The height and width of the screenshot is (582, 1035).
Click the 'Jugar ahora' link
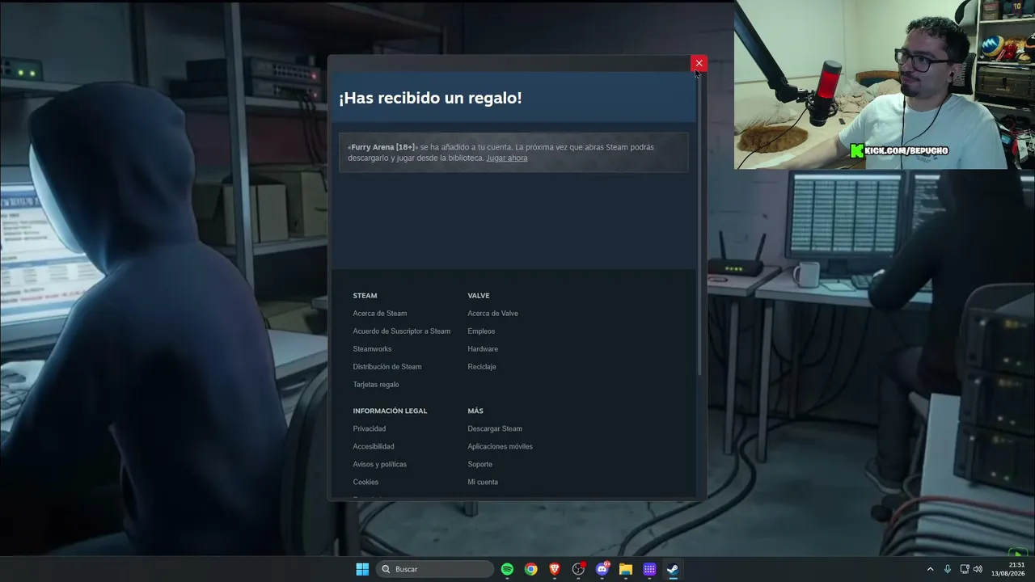tap(507, 158)
